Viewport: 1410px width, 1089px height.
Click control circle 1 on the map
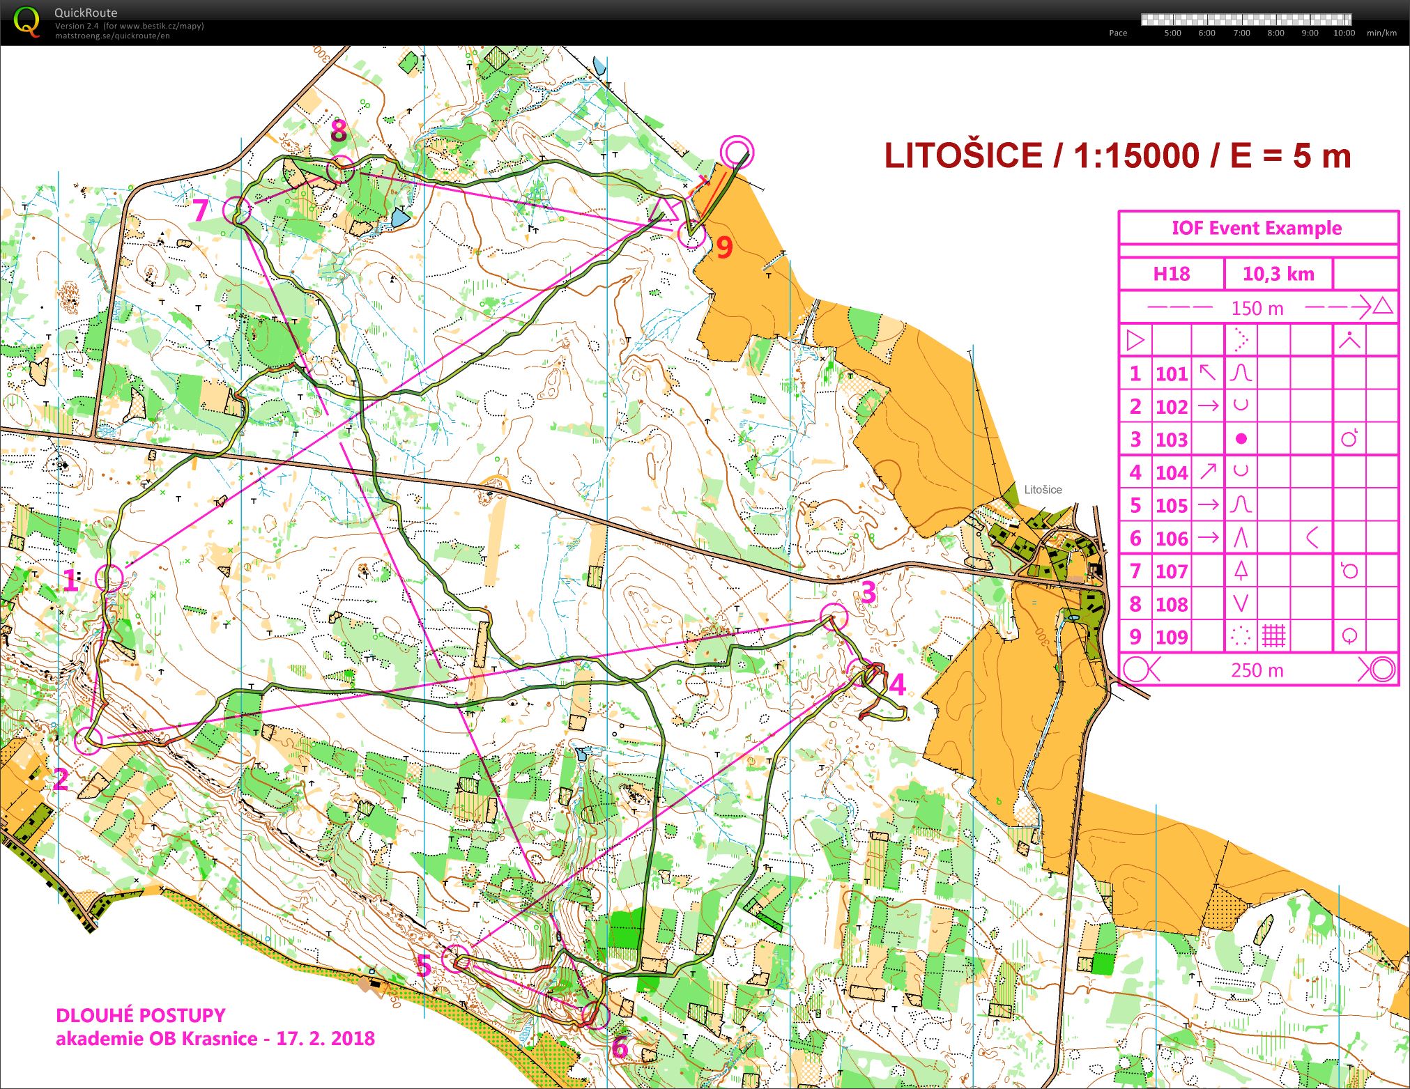109,578
